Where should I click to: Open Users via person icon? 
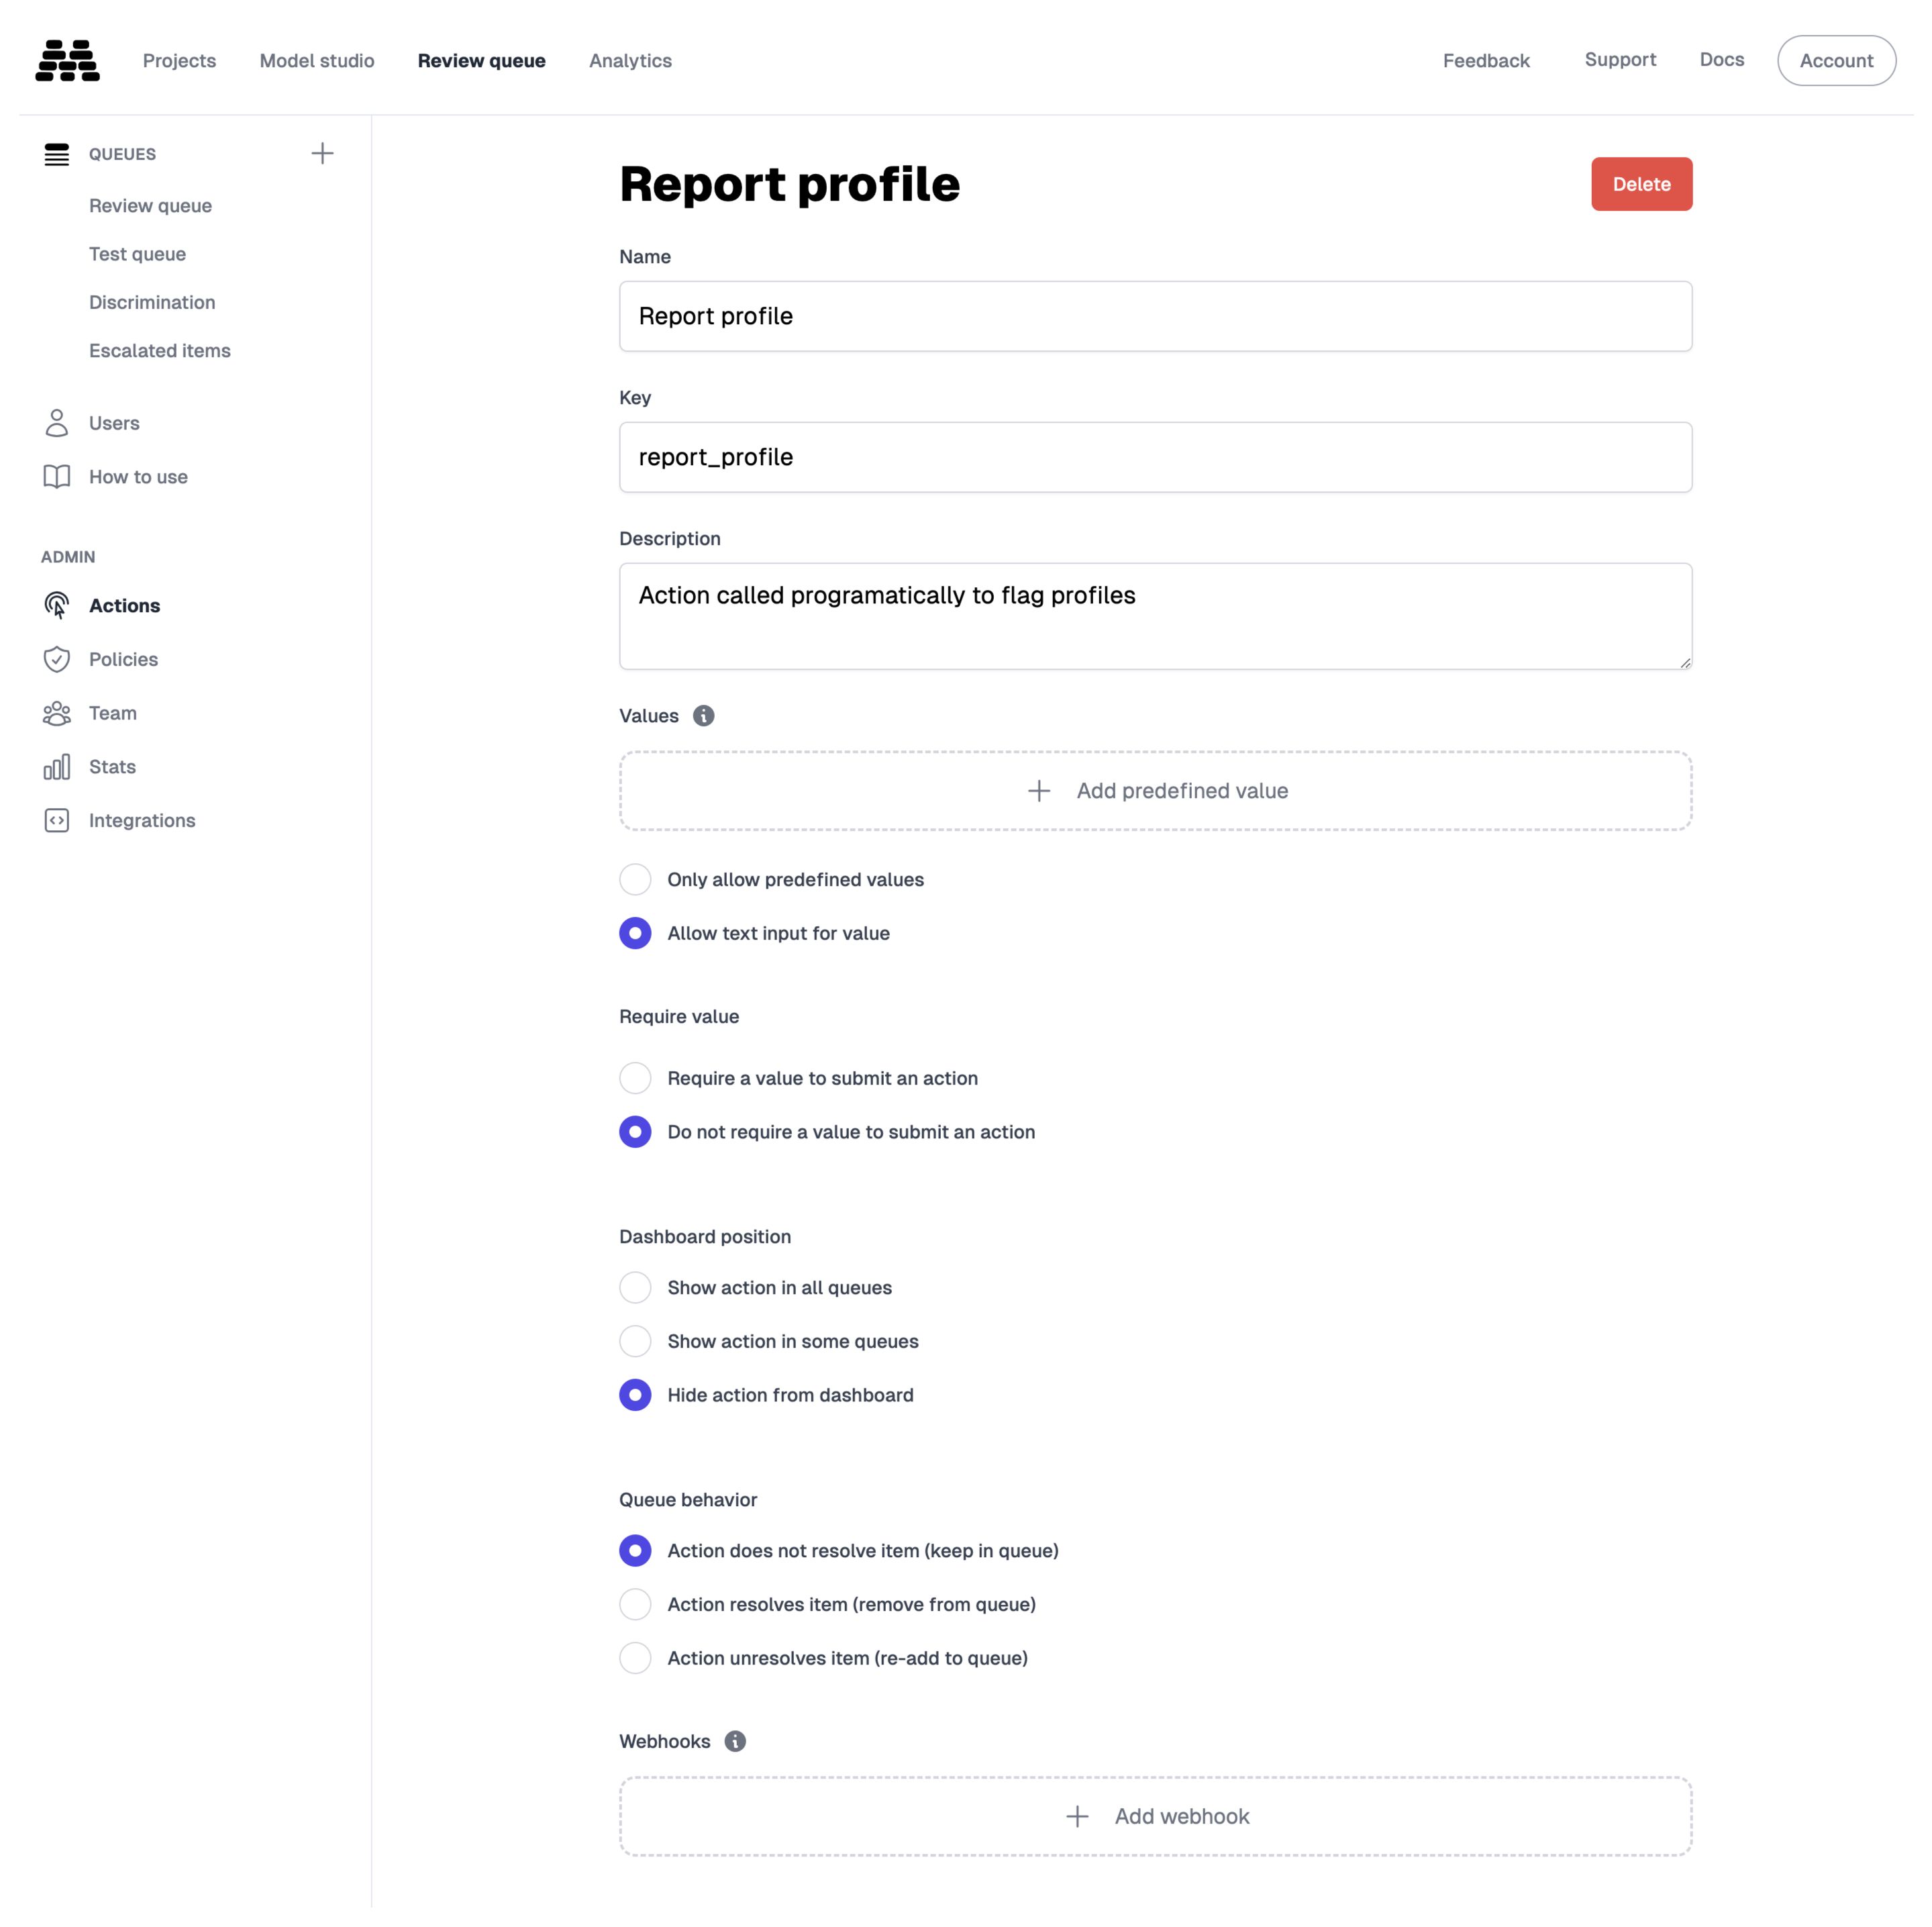click(57, 423)
